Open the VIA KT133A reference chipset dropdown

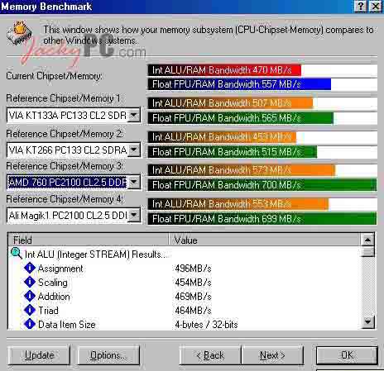tap(134, 115)
